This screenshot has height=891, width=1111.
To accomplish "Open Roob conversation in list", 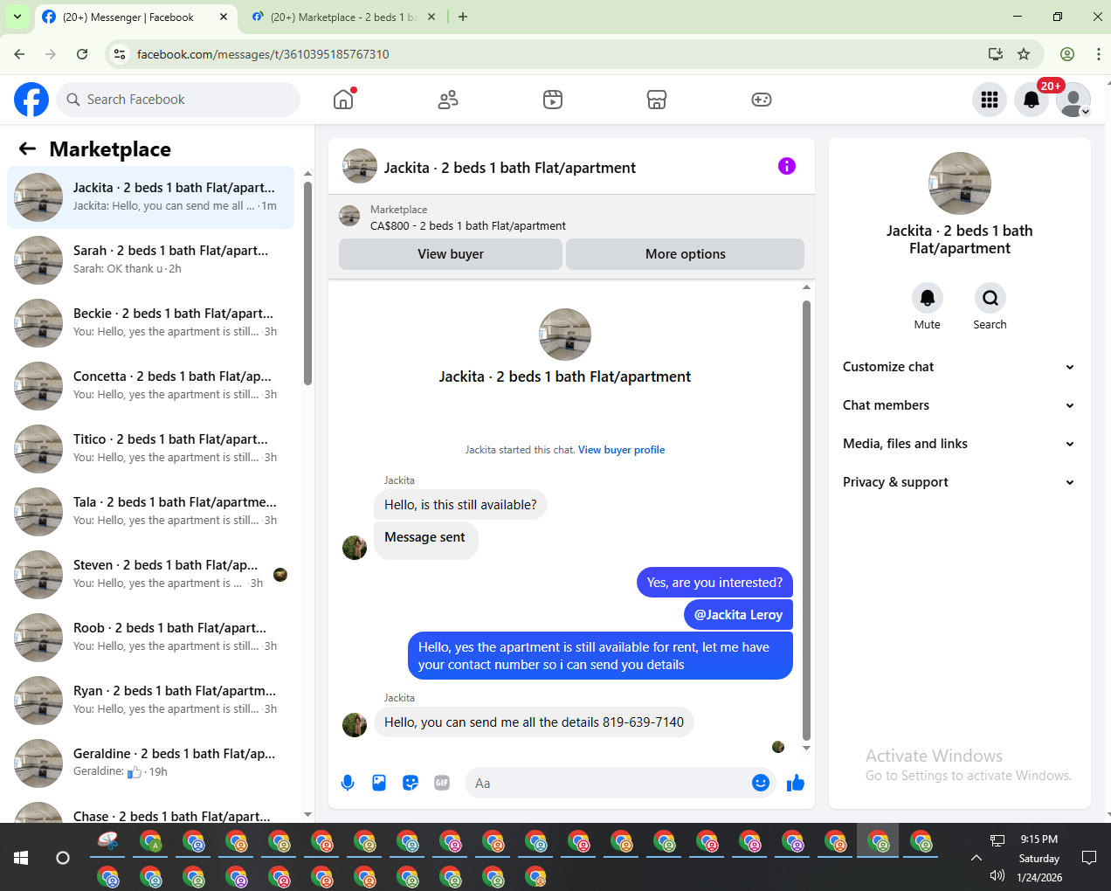I will pos(151,638).
